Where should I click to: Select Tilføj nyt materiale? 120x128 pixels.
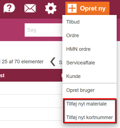86,104
